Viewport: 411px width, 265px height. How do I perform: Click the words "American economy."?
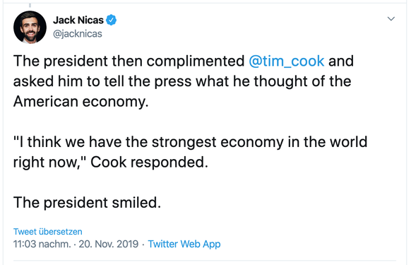(81, 102)
